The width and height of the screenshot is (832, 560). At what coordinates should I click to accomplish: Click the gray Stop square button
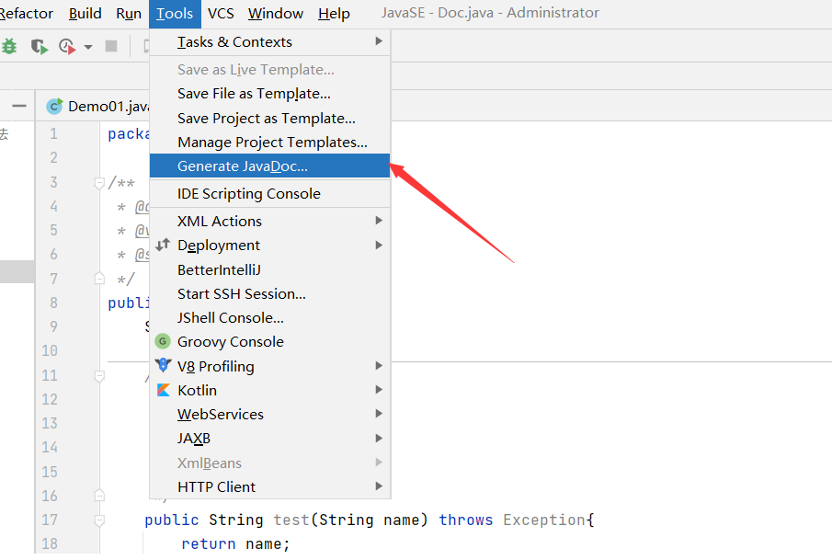point(111,46)
